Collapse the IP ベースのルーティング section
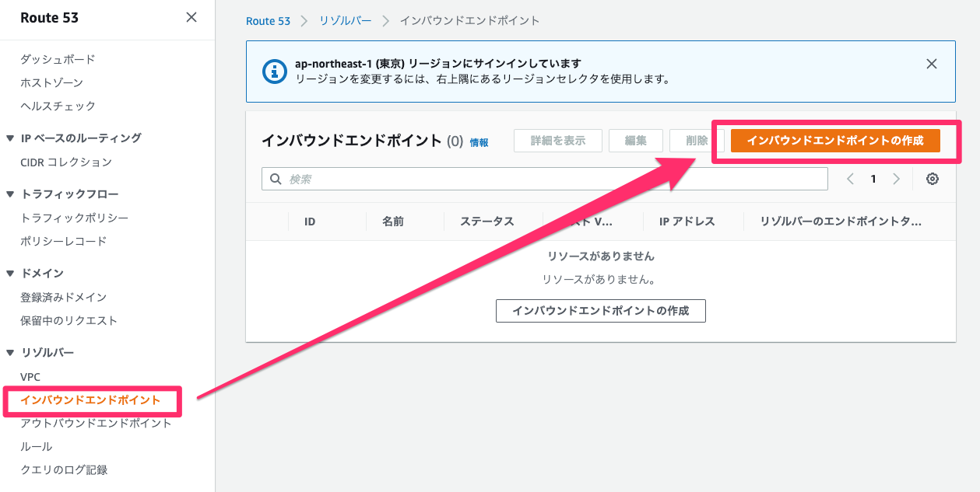The image size is (980, 492). (10, 138)
